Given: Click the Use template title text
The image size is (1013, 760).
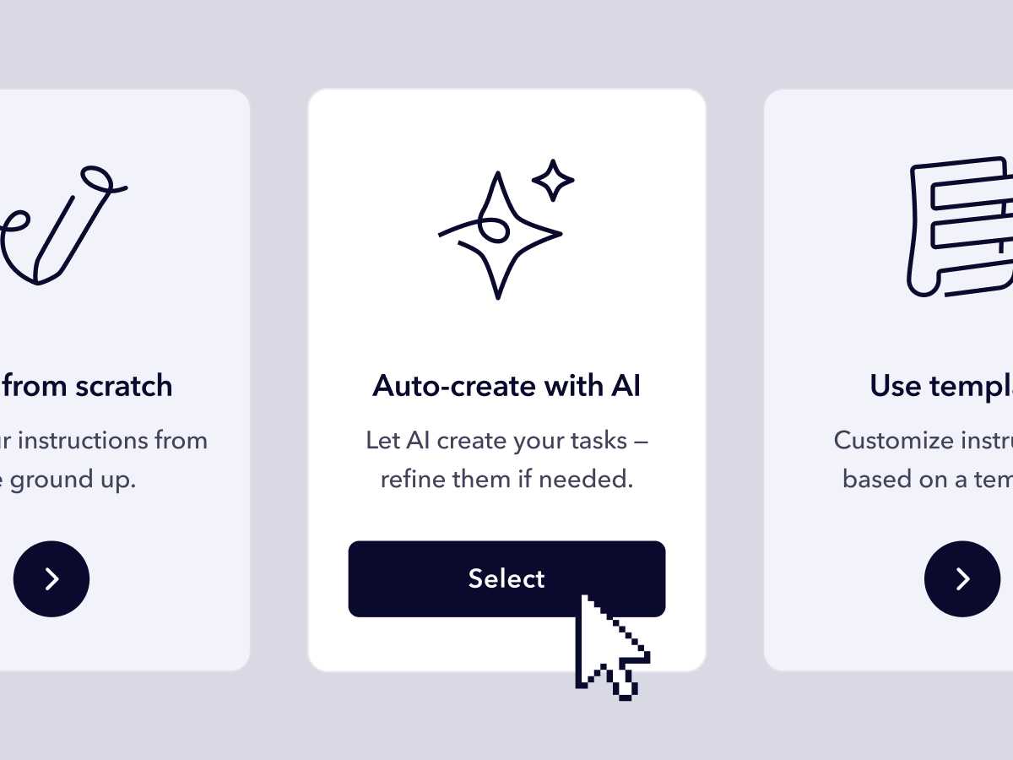Looking at the screenshot, I should point(940,385).
